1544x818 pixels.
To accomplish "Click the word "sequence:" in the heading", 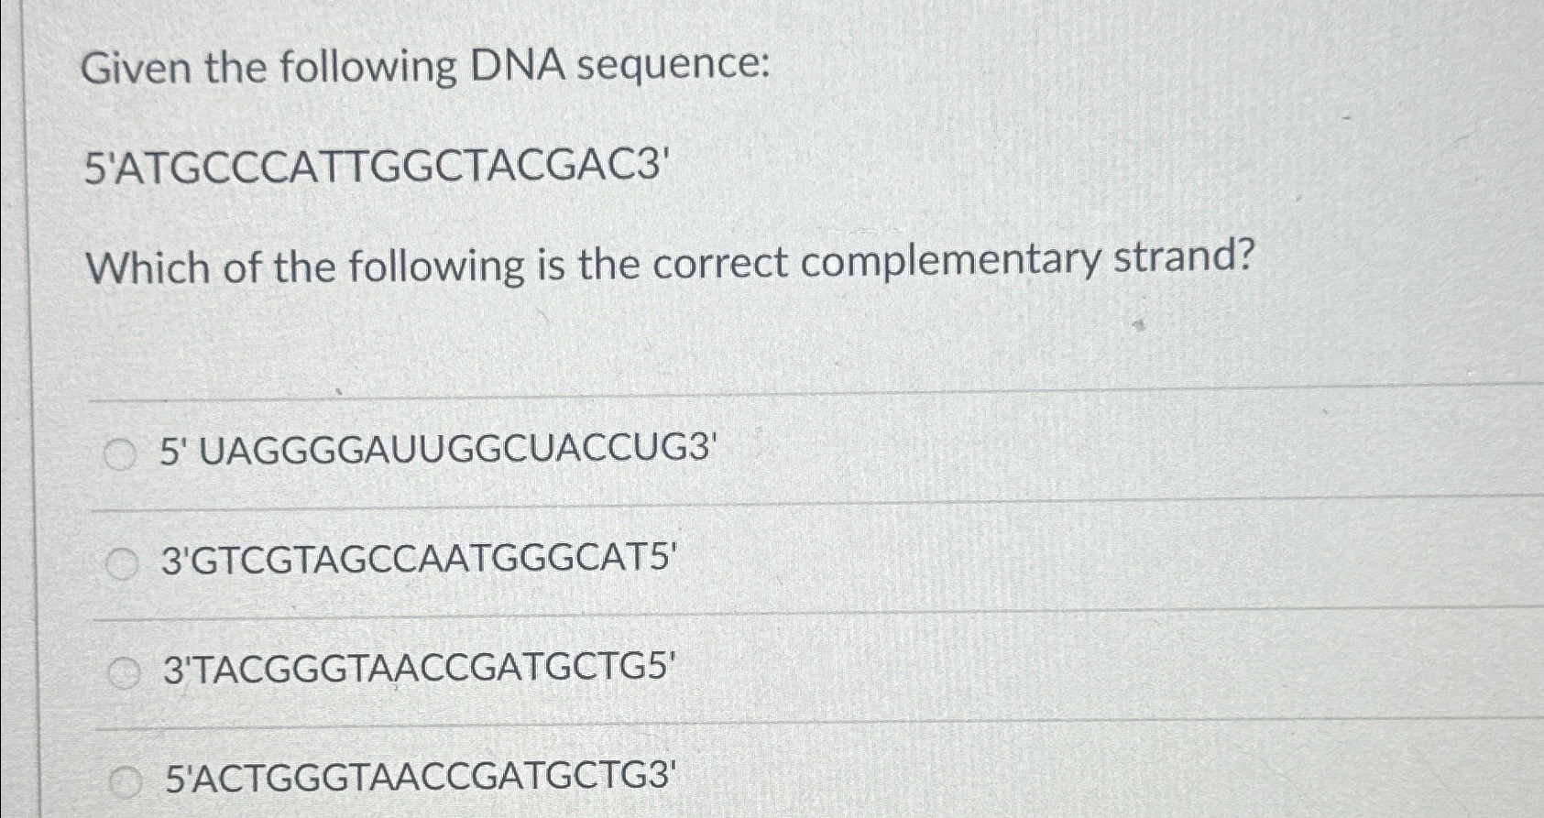I will tap(673, 68).
